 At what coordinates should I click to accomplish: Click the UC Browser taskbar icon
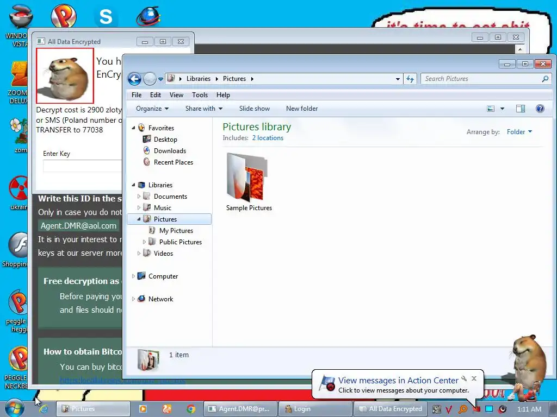[x=166, y=409]
